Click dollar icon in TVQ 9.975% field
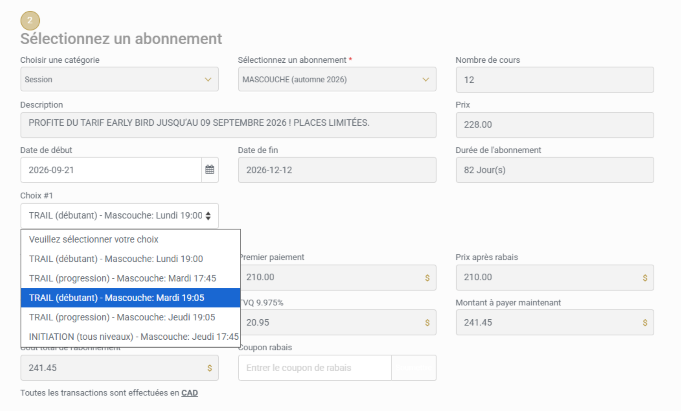Viewport: 681px width, 411px height. [x=427, y=323]
